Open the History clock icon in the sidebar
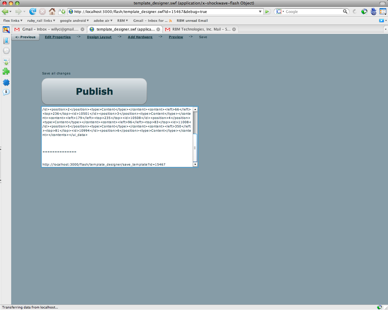The image size is (388, 310). tap(6, 51)
